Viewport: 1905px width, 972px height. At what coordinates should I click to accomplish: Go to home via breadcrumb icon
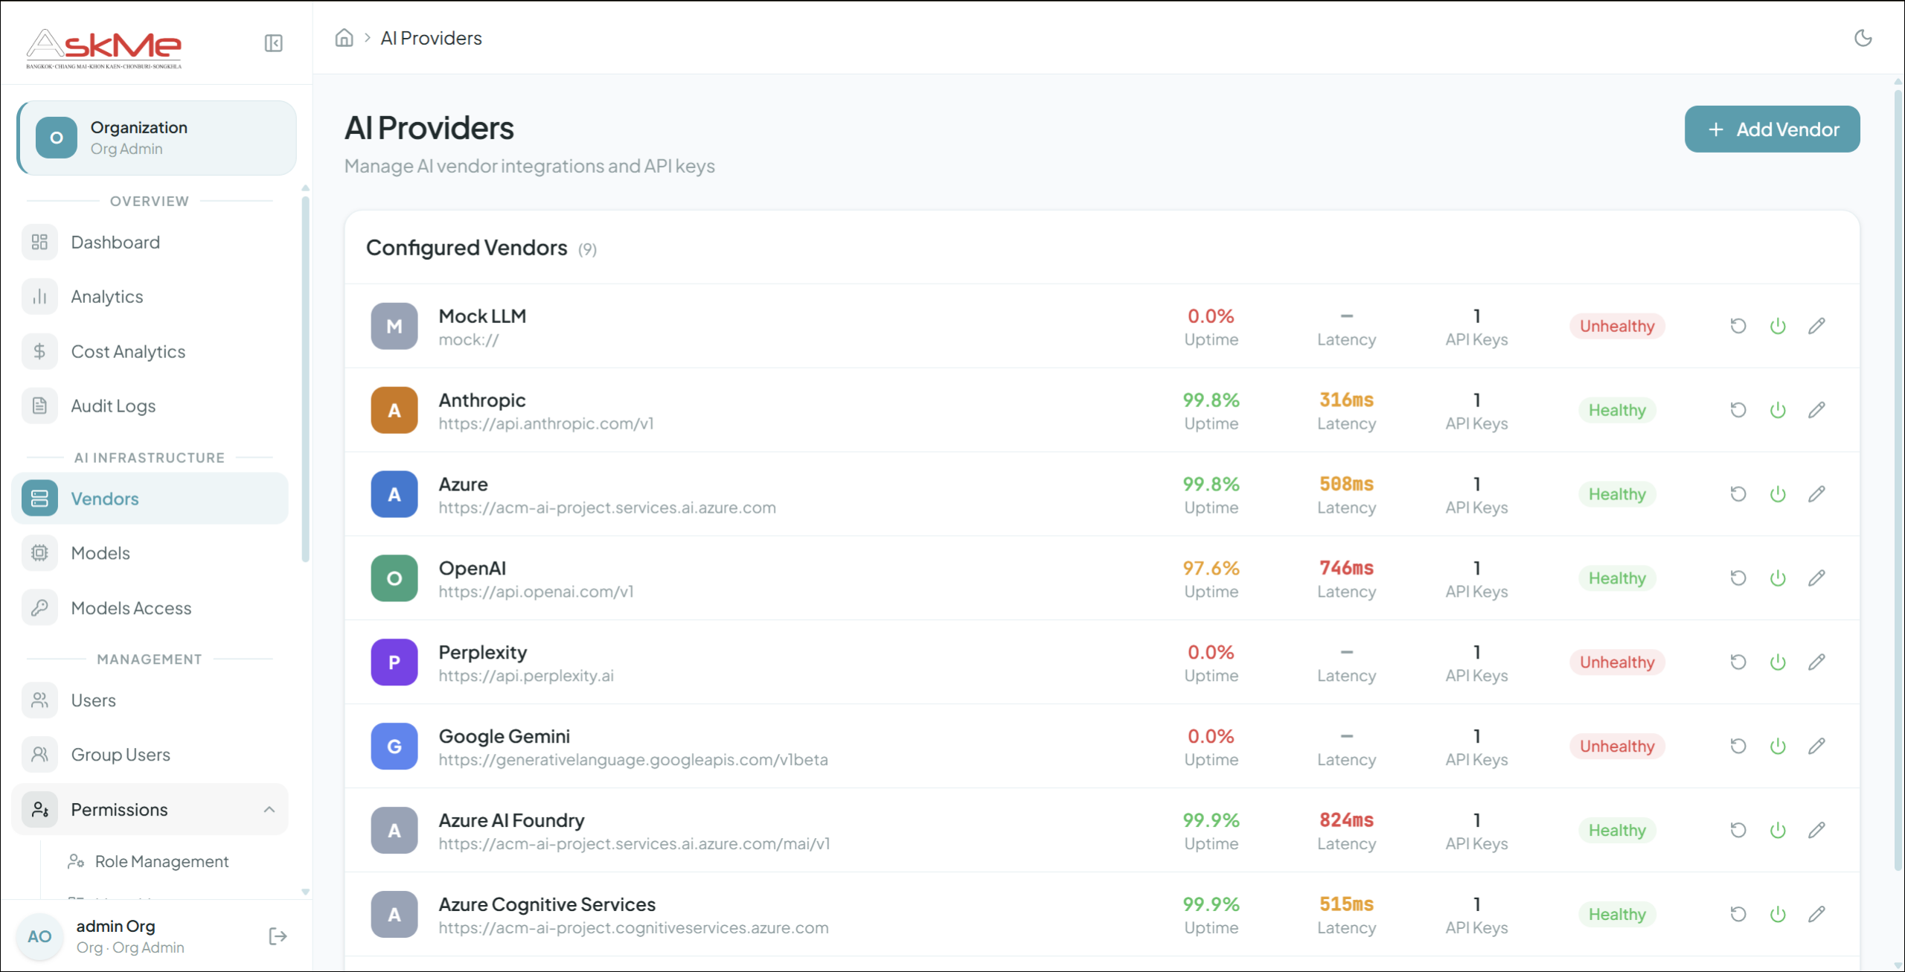pyautogui.click(x=344, y=38)
